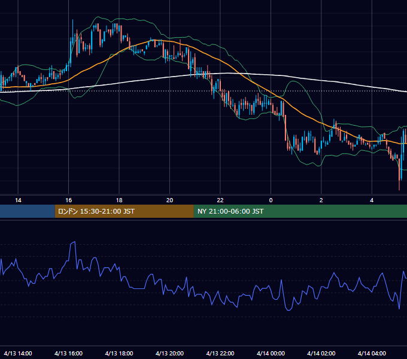Click the 4/14 02:00 date label

pos(321,353)
